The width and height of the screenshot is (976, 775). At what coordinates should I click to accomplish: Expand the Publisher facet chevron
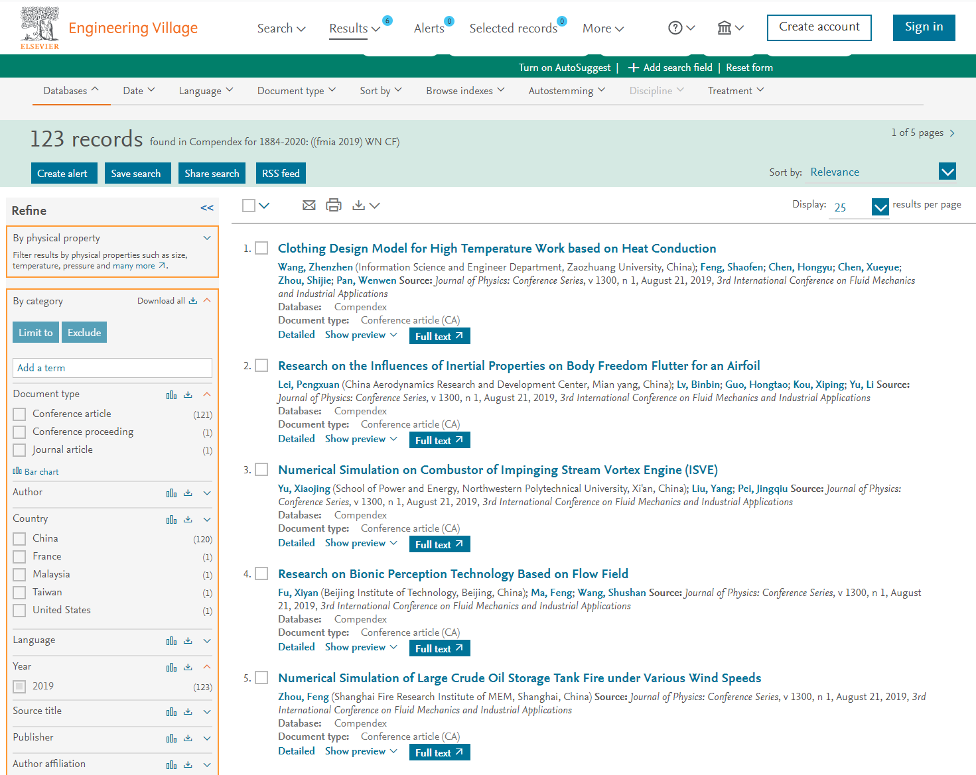(x=207, y=739)
